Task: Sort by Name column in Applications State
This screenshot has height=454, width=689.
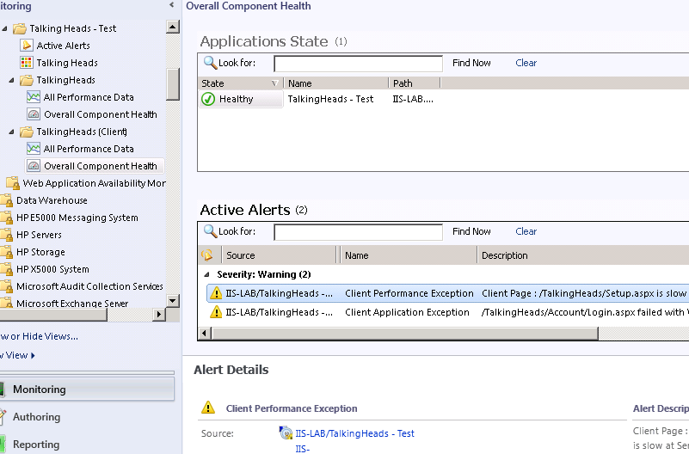Action: tap(336, 83)
